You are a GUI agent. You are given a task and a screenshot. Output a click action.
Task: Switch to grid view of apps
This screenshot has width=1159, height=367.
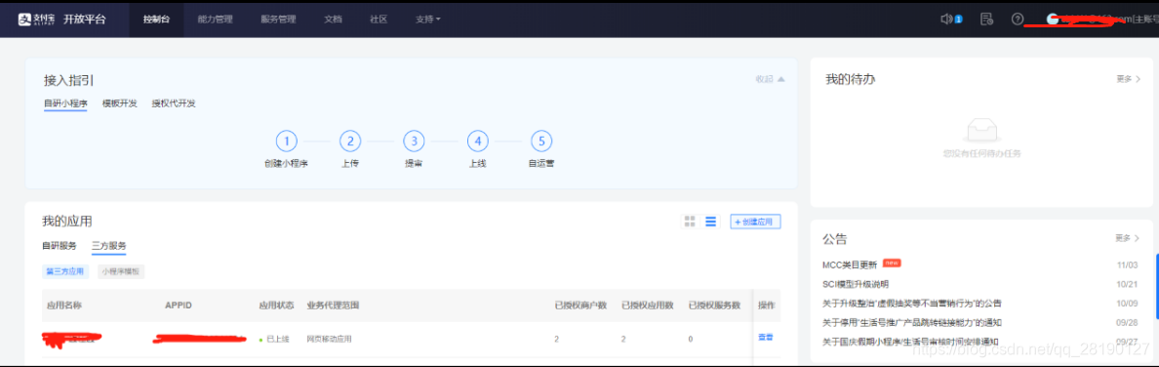(x=691, y=222)
